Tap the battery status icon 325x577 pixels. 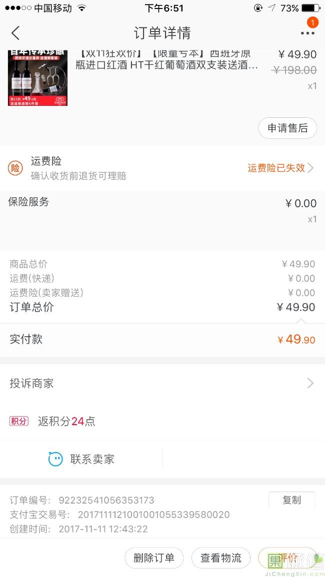[310, 8]
